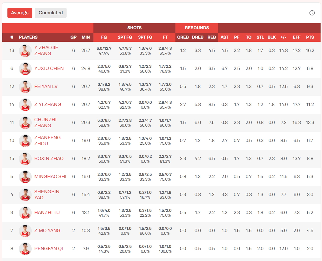Click the Shengbin Yao name link
This screenshot has width=322, height=261.
point(47,195)
